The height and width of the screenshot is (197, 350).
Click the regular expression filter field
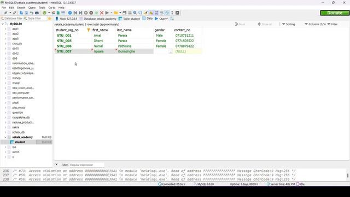click(x=86, y=165)
